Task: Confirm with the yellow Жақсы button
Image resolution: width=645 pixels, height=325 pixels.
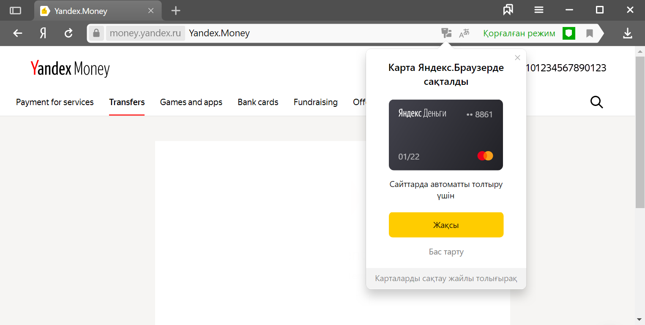Action: (446, 225)
